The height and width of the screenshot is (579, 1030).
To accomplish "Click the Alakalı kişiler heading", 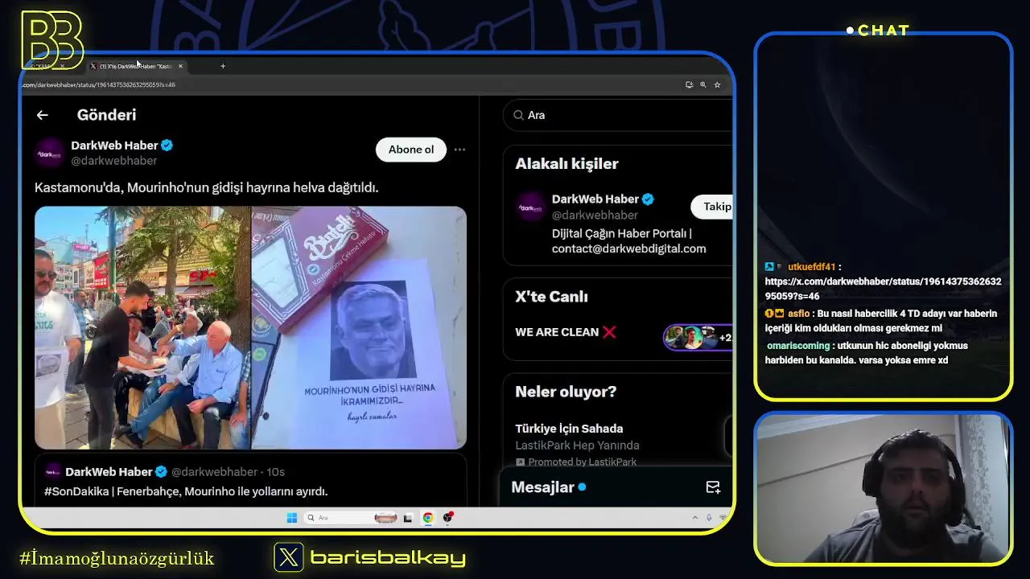I will pos(566,164).
